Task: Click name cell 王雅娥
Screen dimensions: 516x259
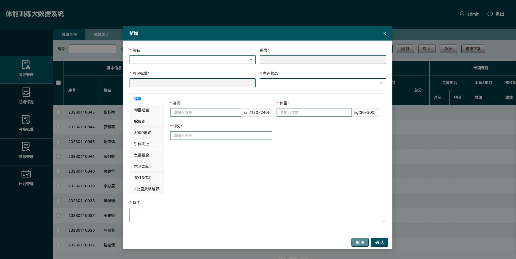Action: (109, 216)
